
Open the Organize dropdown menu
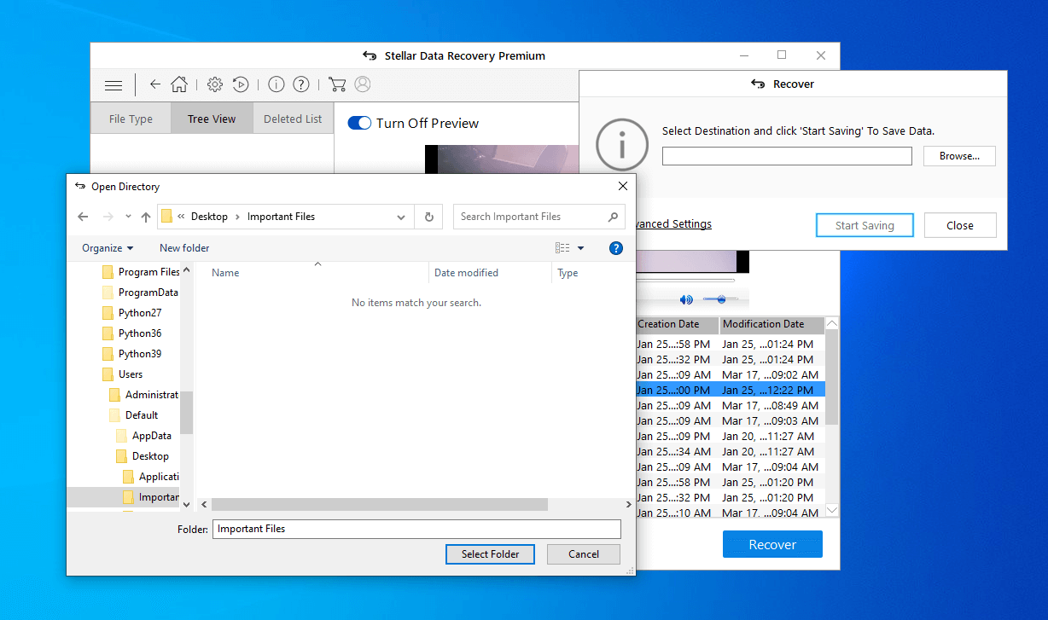108,248
